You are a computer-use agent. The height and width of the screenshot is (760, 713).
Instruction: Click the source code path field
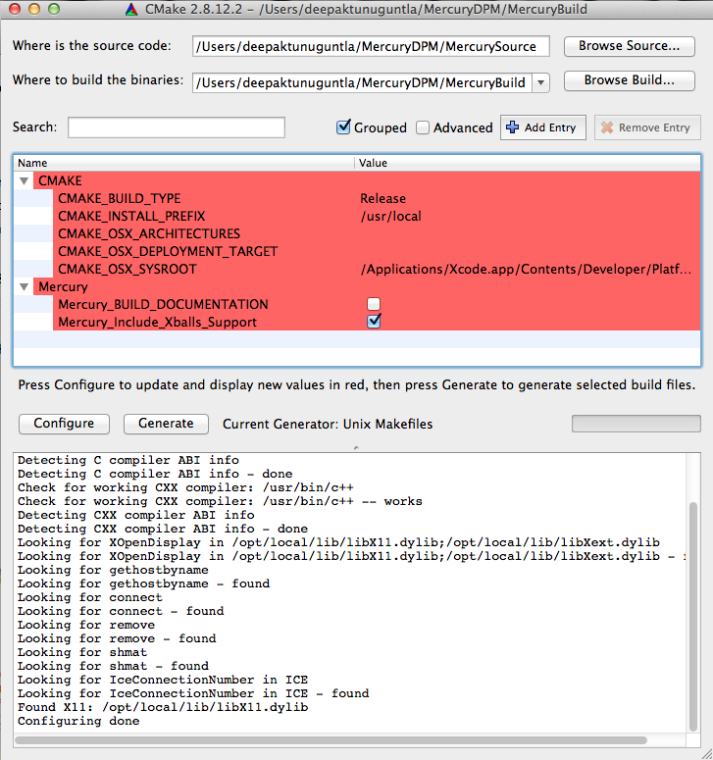coord(371,46)
